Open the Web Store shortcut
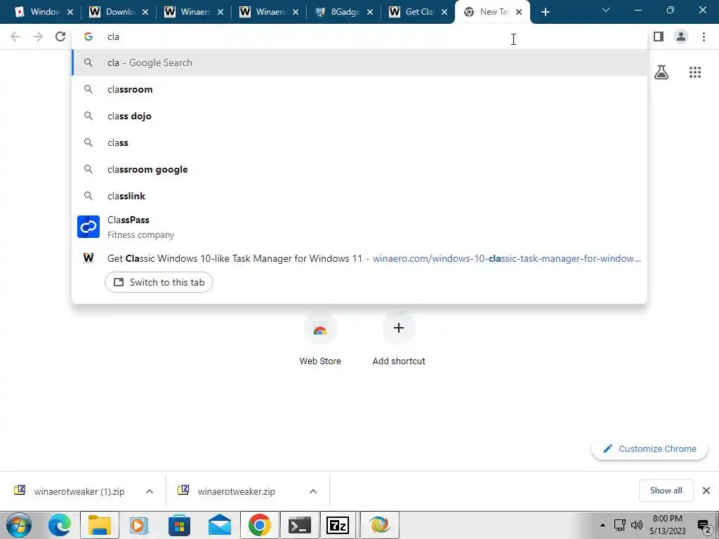This screenshot has width=719, height=539. click(x=320, y=340)
